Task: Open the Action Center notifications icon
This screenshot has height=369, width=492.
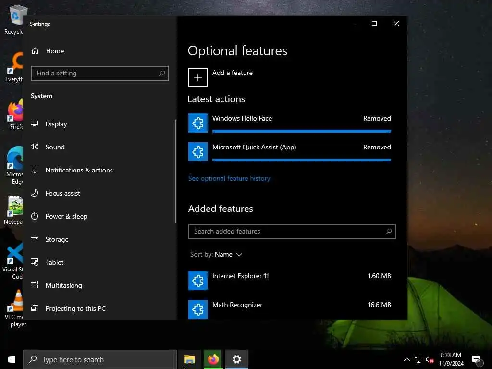Action: tap(477, 360)
